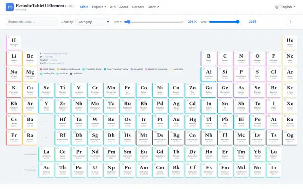Open the Tungsten (W) tile

pyautogui.click(x=95, y=122)
